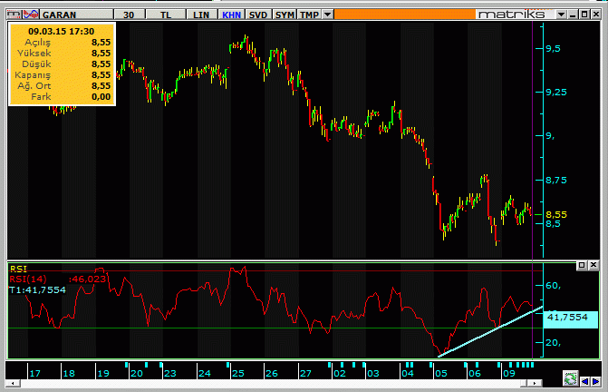The width and height of the screenshot is (608, 392).
Task: Select the SYM toolbar item
Action: (x=285, y=15)
